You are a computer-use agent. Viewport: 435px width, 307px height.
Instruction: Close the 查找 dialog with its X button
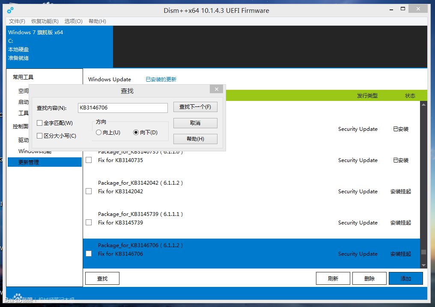217,89
